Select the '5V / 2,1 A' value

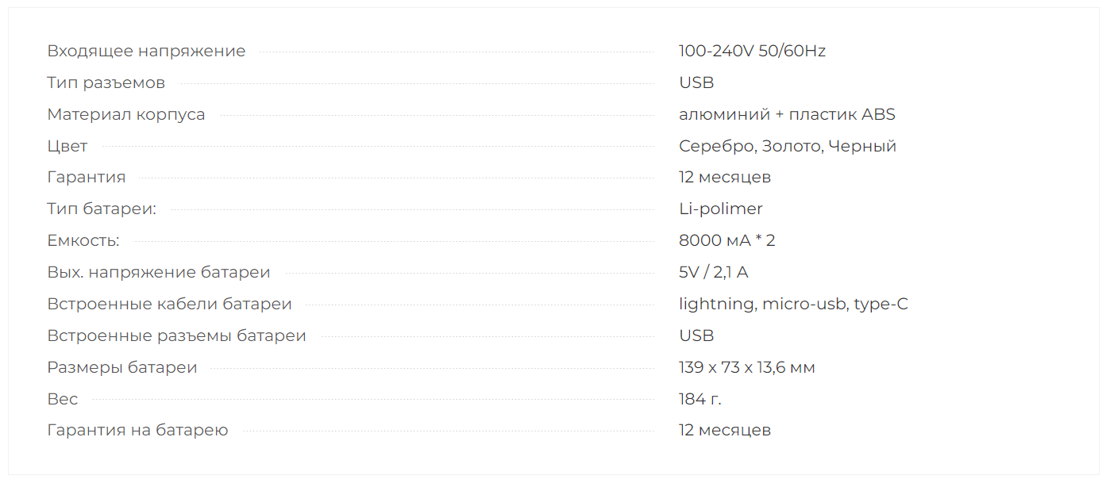point(714,272)
